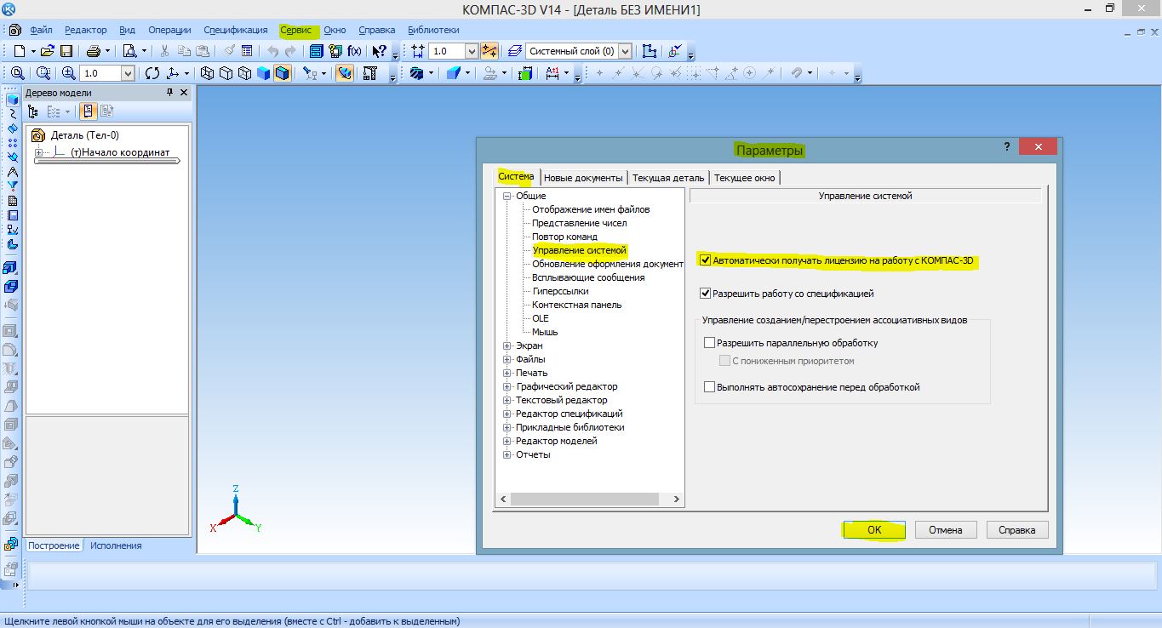Select the Мышь tree item

coord(545,332)
